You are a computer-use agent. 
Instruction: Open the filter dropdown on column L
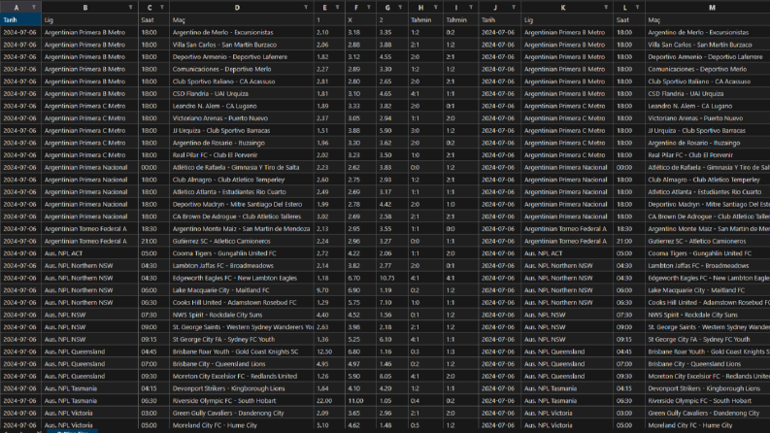pos(637,8)
